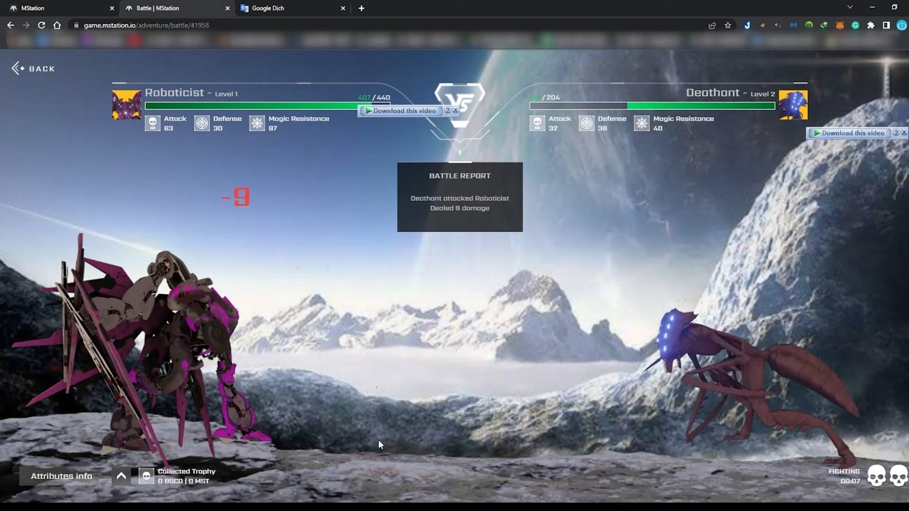Click the Battle Report panel

pyautogui.click(x=460, y=197)
